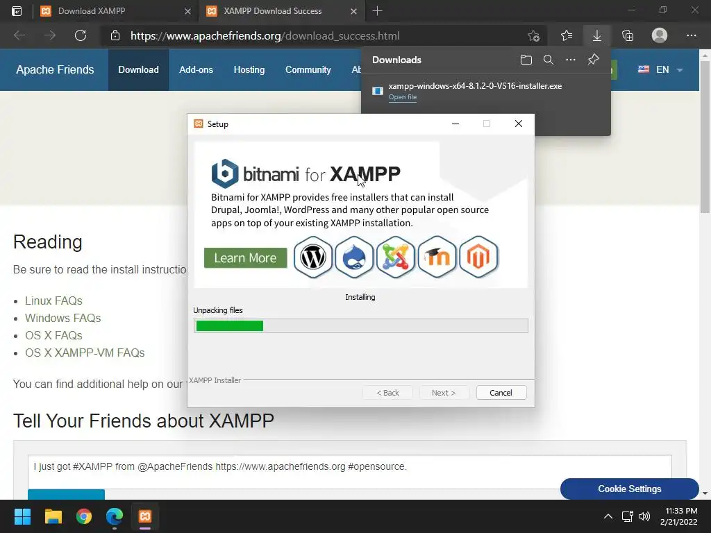The image size is (711, 533).
Task: Expand the EN language dropdown
Action: 661,70
